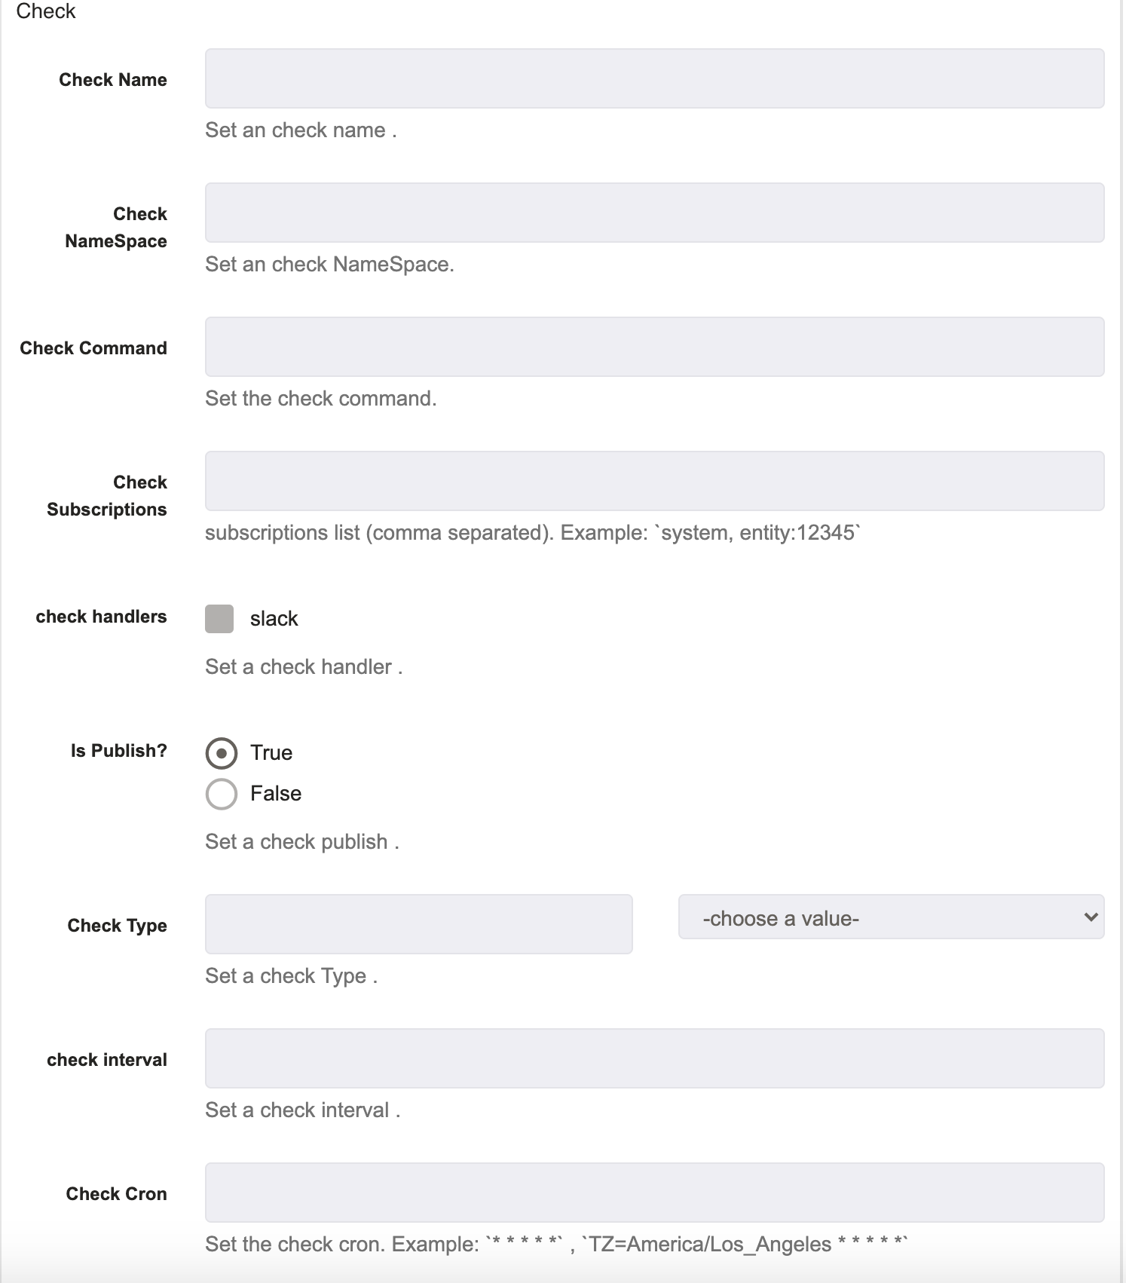
Task: Click the Check Type field label
Action: coord(118,926)
